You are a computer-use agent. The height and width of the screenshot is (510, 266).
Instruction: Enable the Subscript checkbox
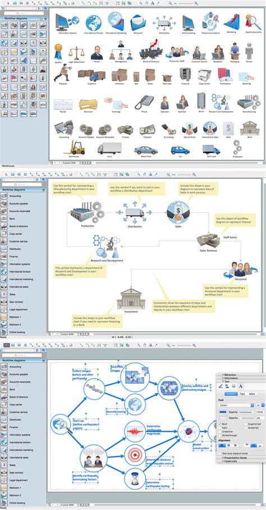pos(245,427)
